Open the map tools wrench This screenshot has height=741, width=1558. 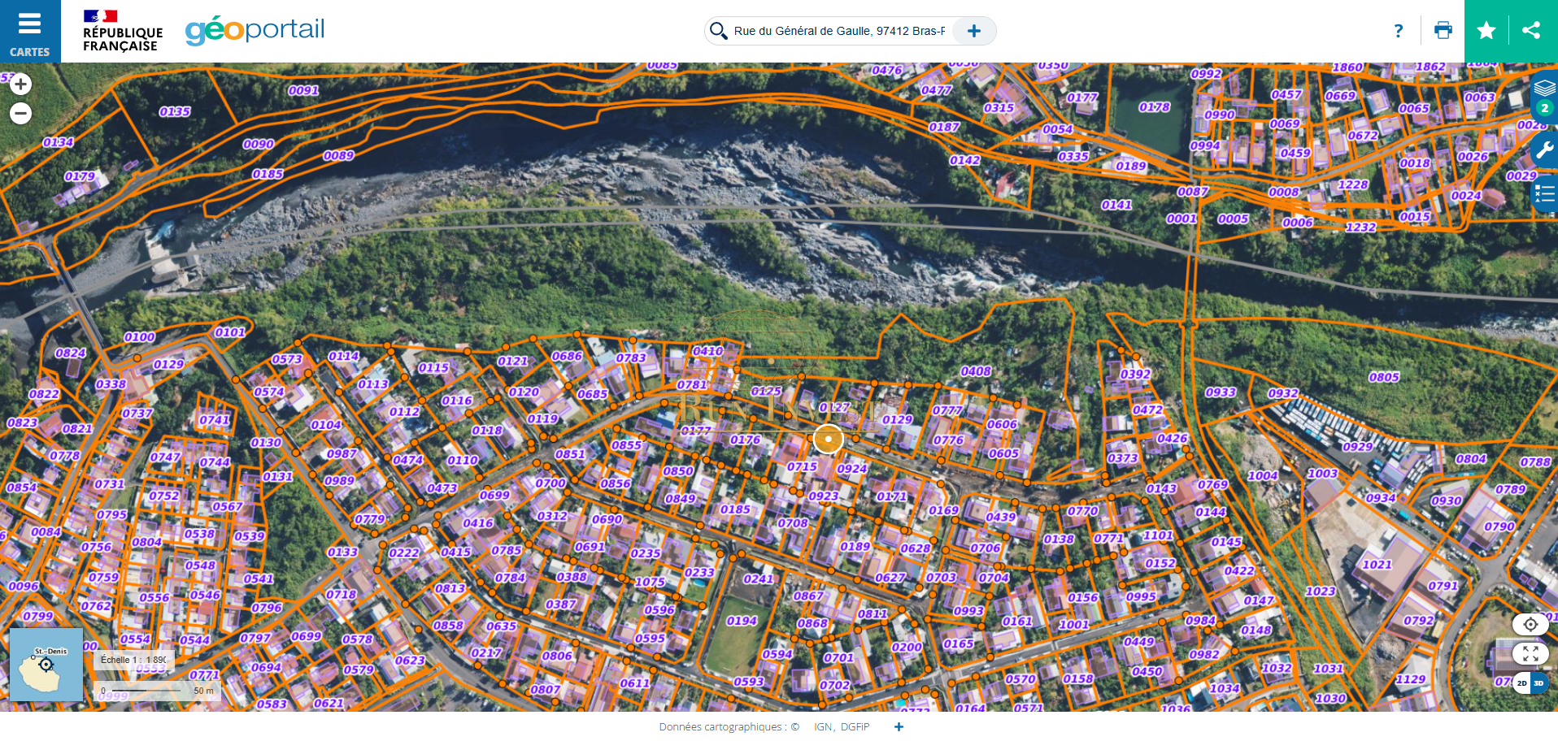click(x=1544, y=149)
